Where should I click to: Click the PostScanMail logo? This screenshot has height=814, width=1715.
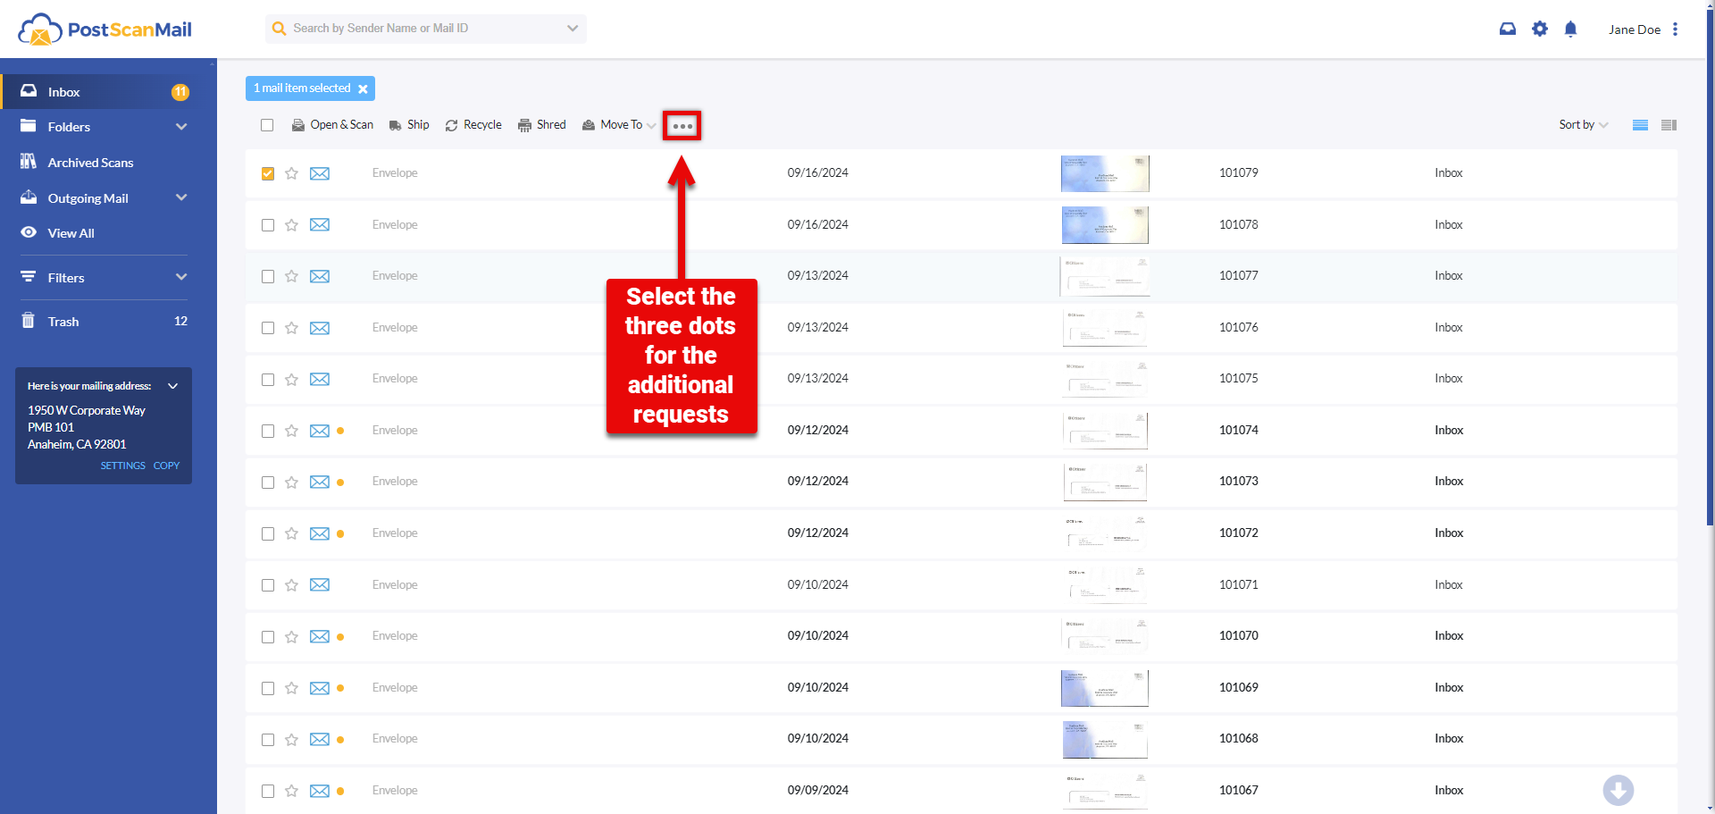[105, 29]
